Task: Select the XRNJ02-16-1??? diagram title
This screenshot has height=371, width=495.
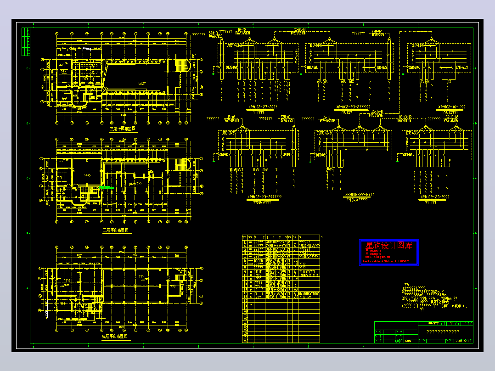Action: click(x=451, y=107)
